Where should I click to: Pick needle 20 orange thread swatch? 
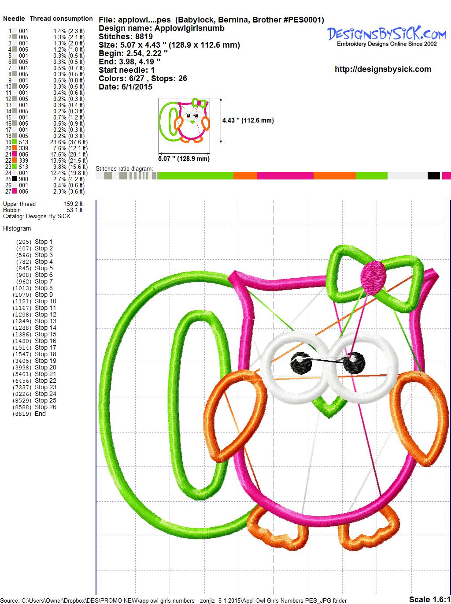tap(15, 148)
